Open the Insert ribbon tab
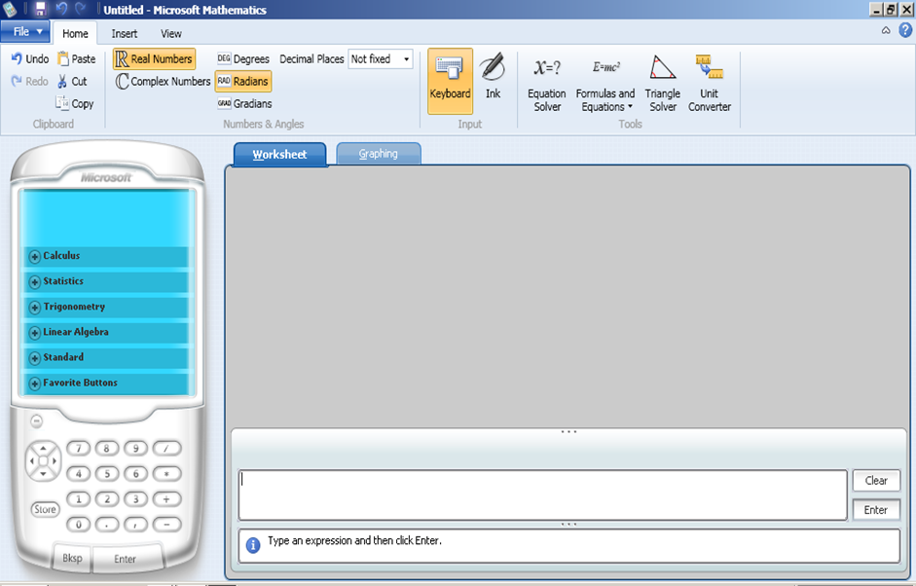The height and width of the screenshot is (586, 916). (125, 33)
